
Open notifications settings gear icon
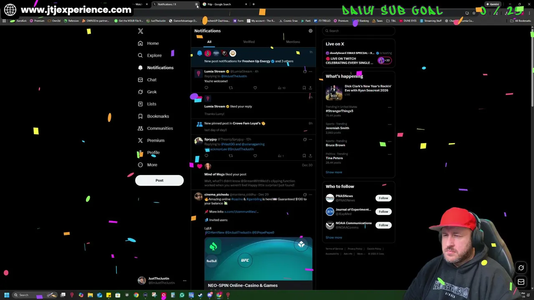pos(310,31)
